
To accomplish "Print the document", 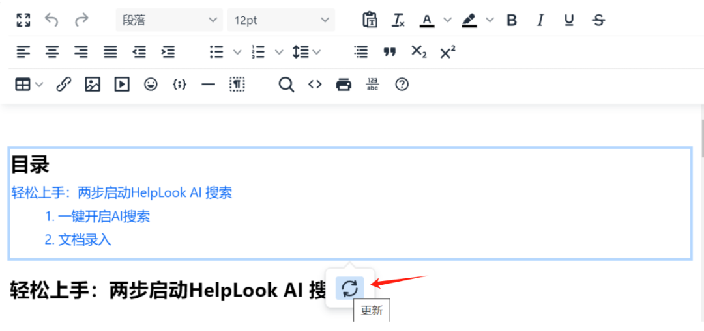I will coord(344,84).
